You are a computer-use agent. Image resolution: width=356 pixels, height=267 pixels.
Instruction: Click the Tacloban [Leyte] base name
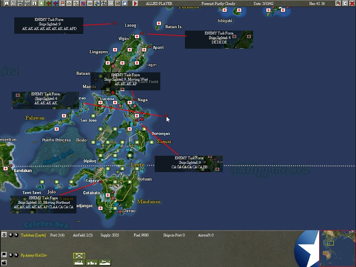[33, 235]
